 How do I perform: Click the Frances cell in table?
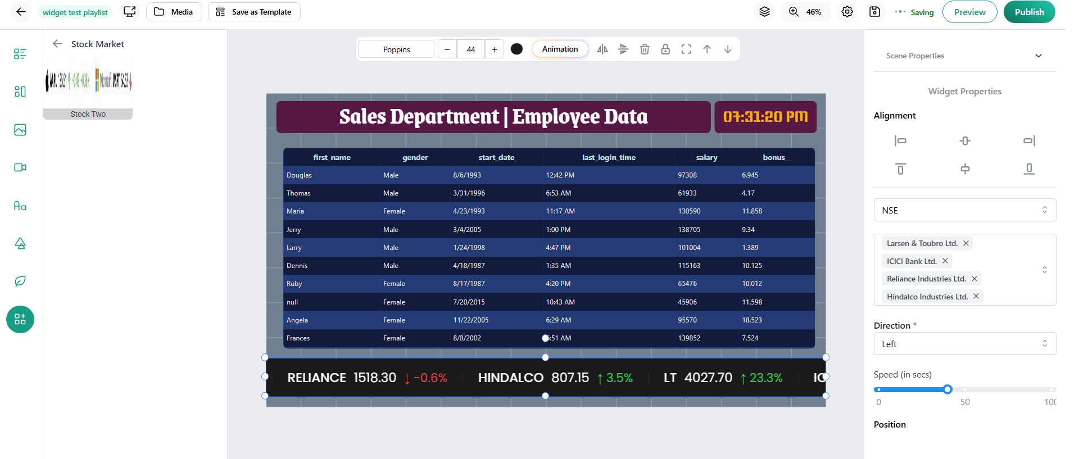point(298,338)
